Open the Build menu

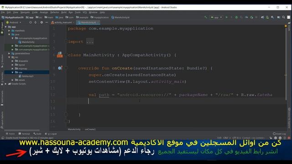(64, 12)
